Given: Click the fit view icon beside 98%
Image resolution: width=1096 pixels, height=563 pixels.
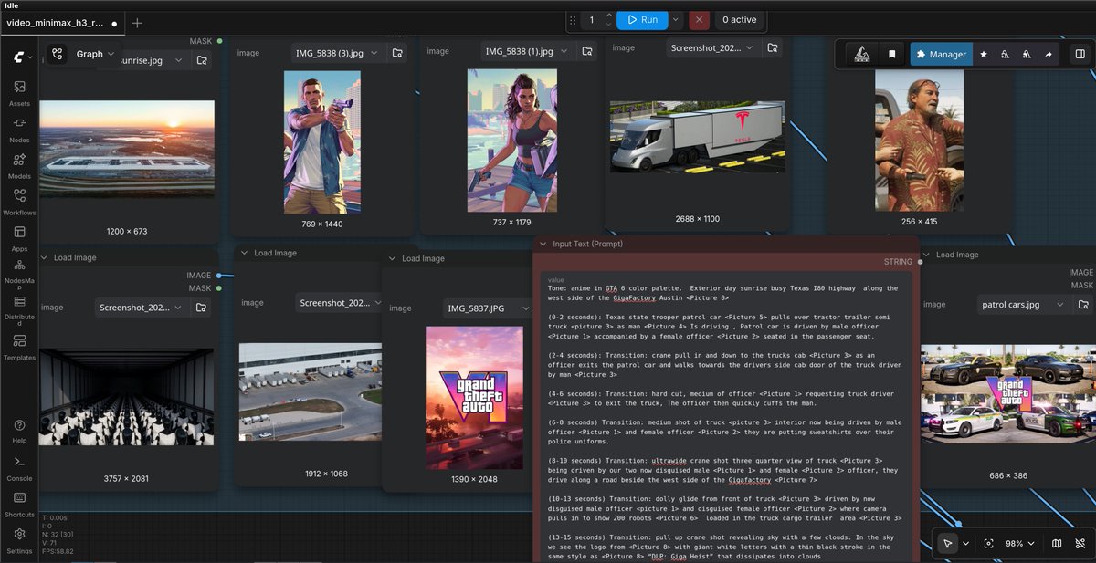Looking at the screenshot, I should pyautogui.click(x=988, y=543).
